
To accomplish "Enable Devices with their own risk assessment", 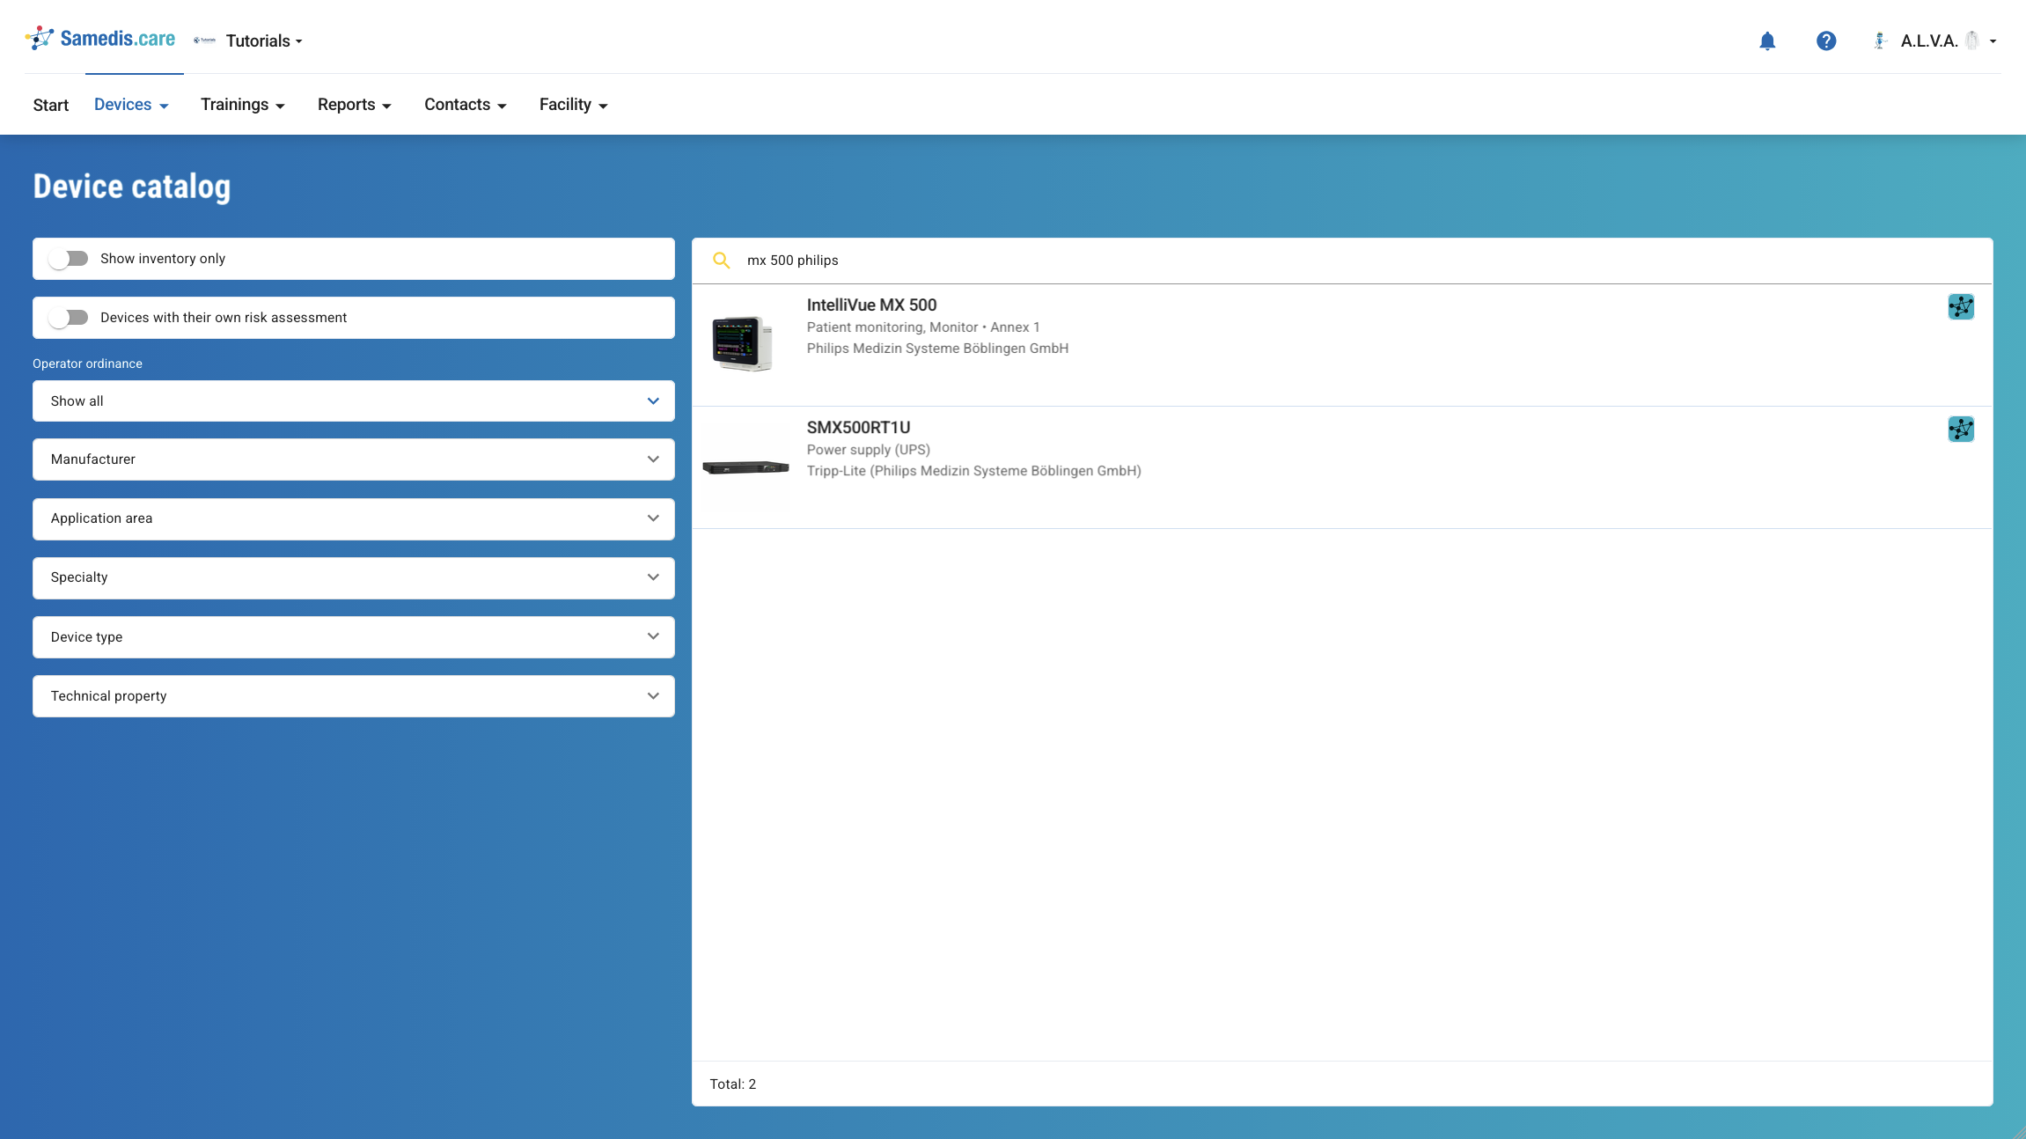I will coord(69,318).
